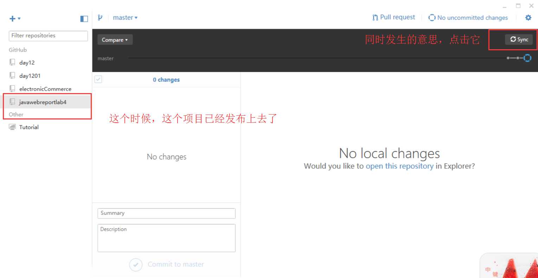538x278 pixels.
Task: Click the No changes text
Action: (x=166, y=157)
